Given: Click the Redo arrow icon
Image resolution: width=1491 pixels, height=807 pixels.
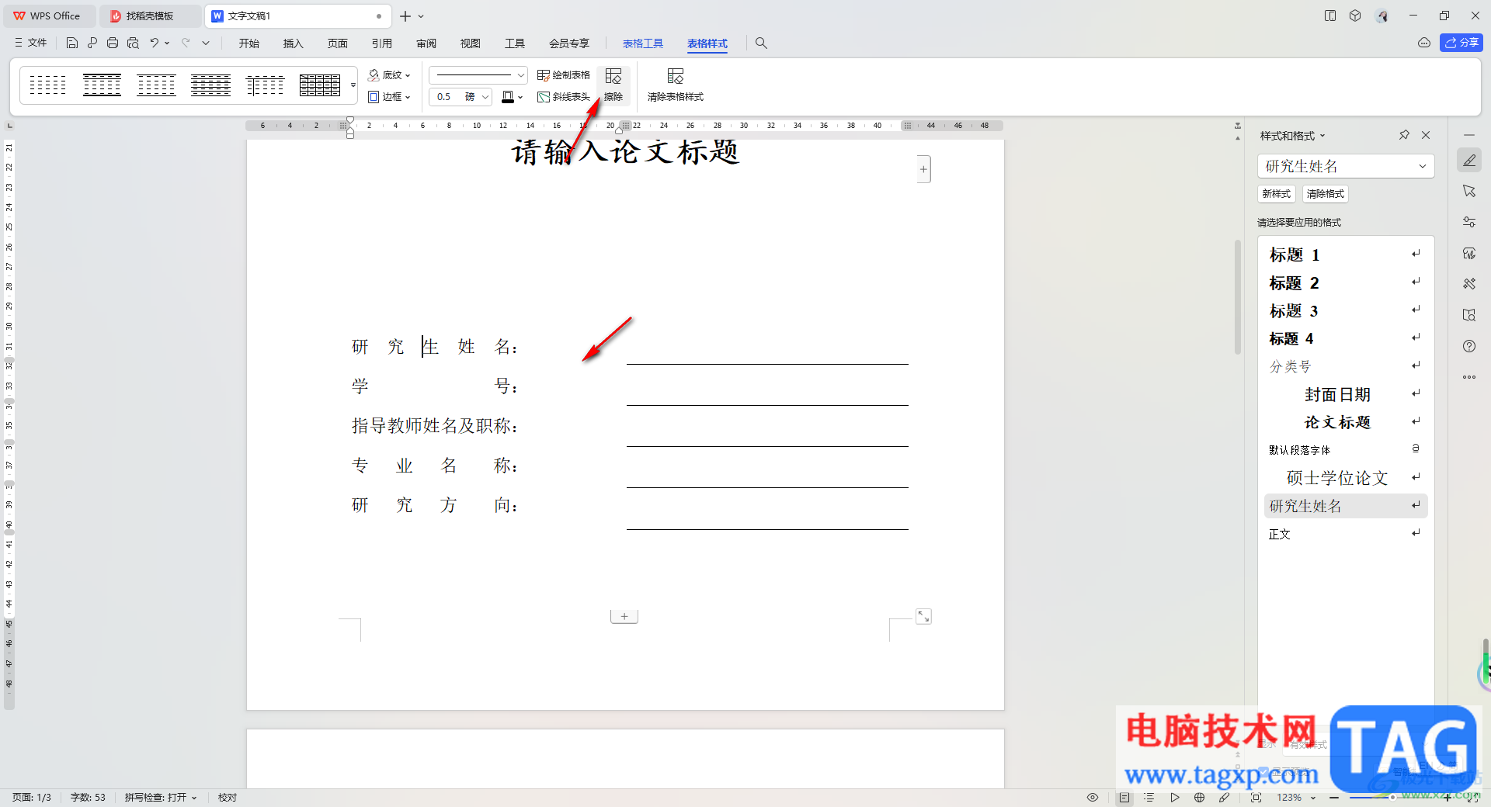Looking at the screenshot, I should pyautogui.click(x=186, y=43).
